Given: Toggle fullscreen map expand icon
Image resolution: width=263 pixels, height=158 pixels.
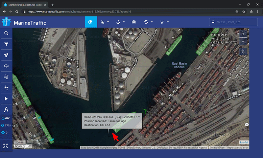Looking at the screenshot, I should tap(6, 146).
